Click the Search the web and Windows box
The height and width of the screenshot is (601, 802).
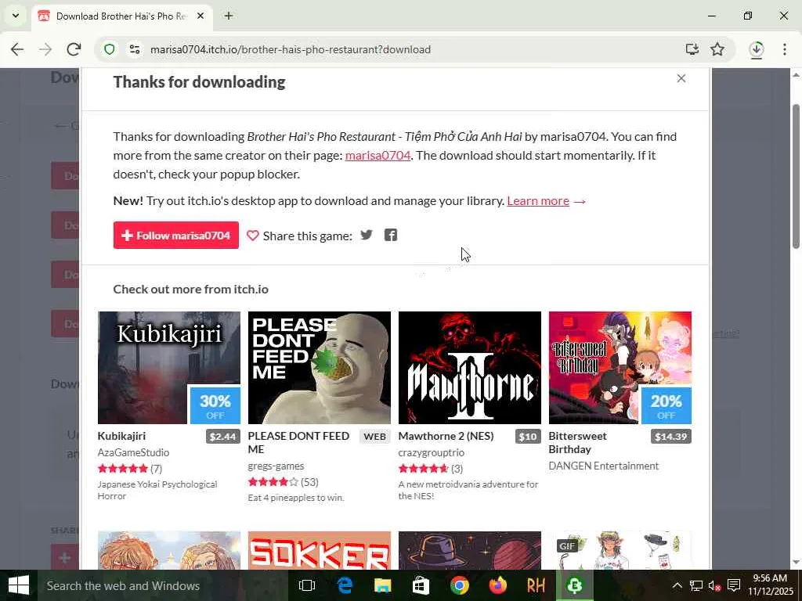tap(163, 585)
